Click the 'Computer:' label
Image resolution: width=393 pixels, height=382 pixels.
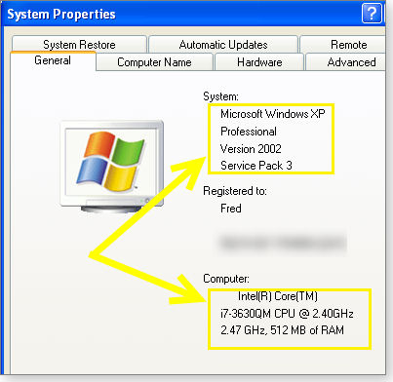click(x=226, y=279)
